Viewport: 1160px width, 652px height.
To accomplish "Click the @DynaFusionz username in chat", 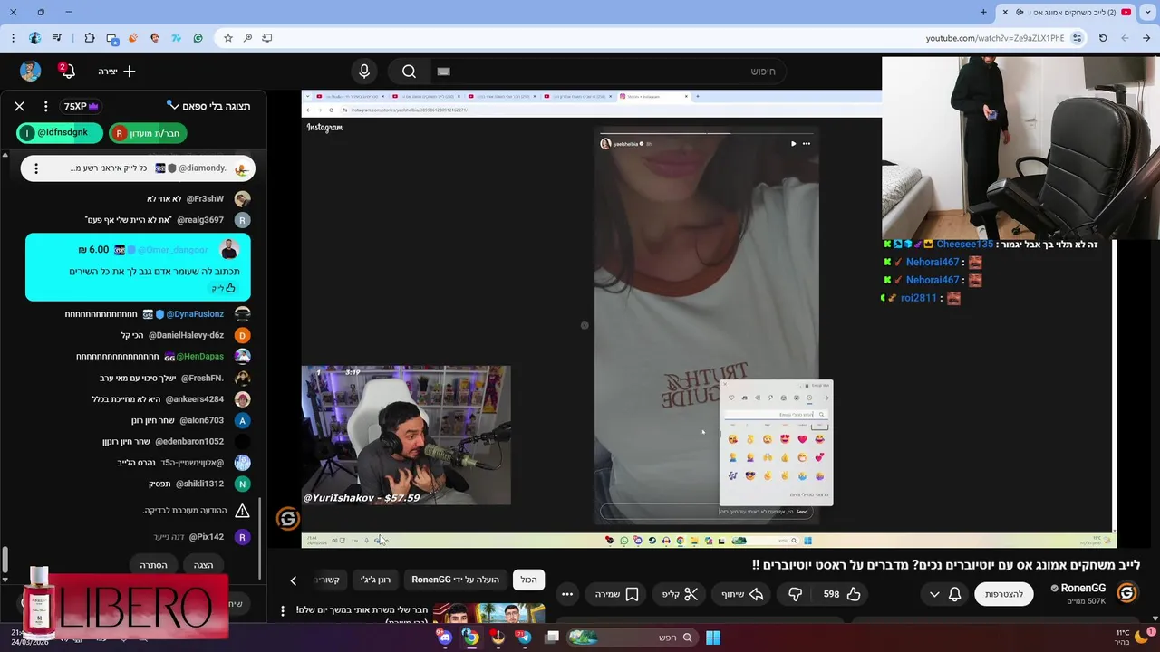I will coord(194,314).
